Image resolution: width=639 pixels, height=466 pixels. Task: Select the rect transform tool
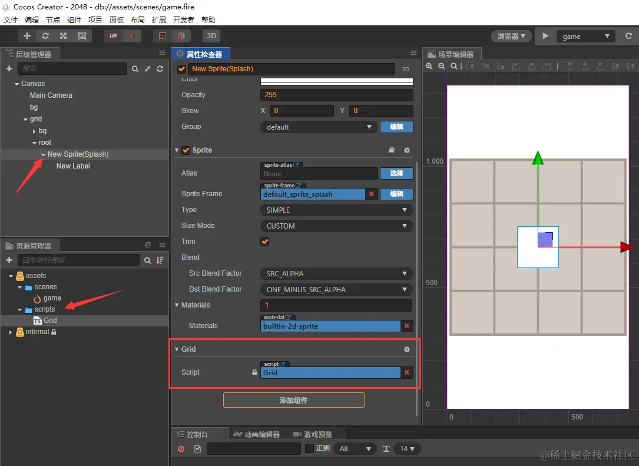tap(82, 36)
